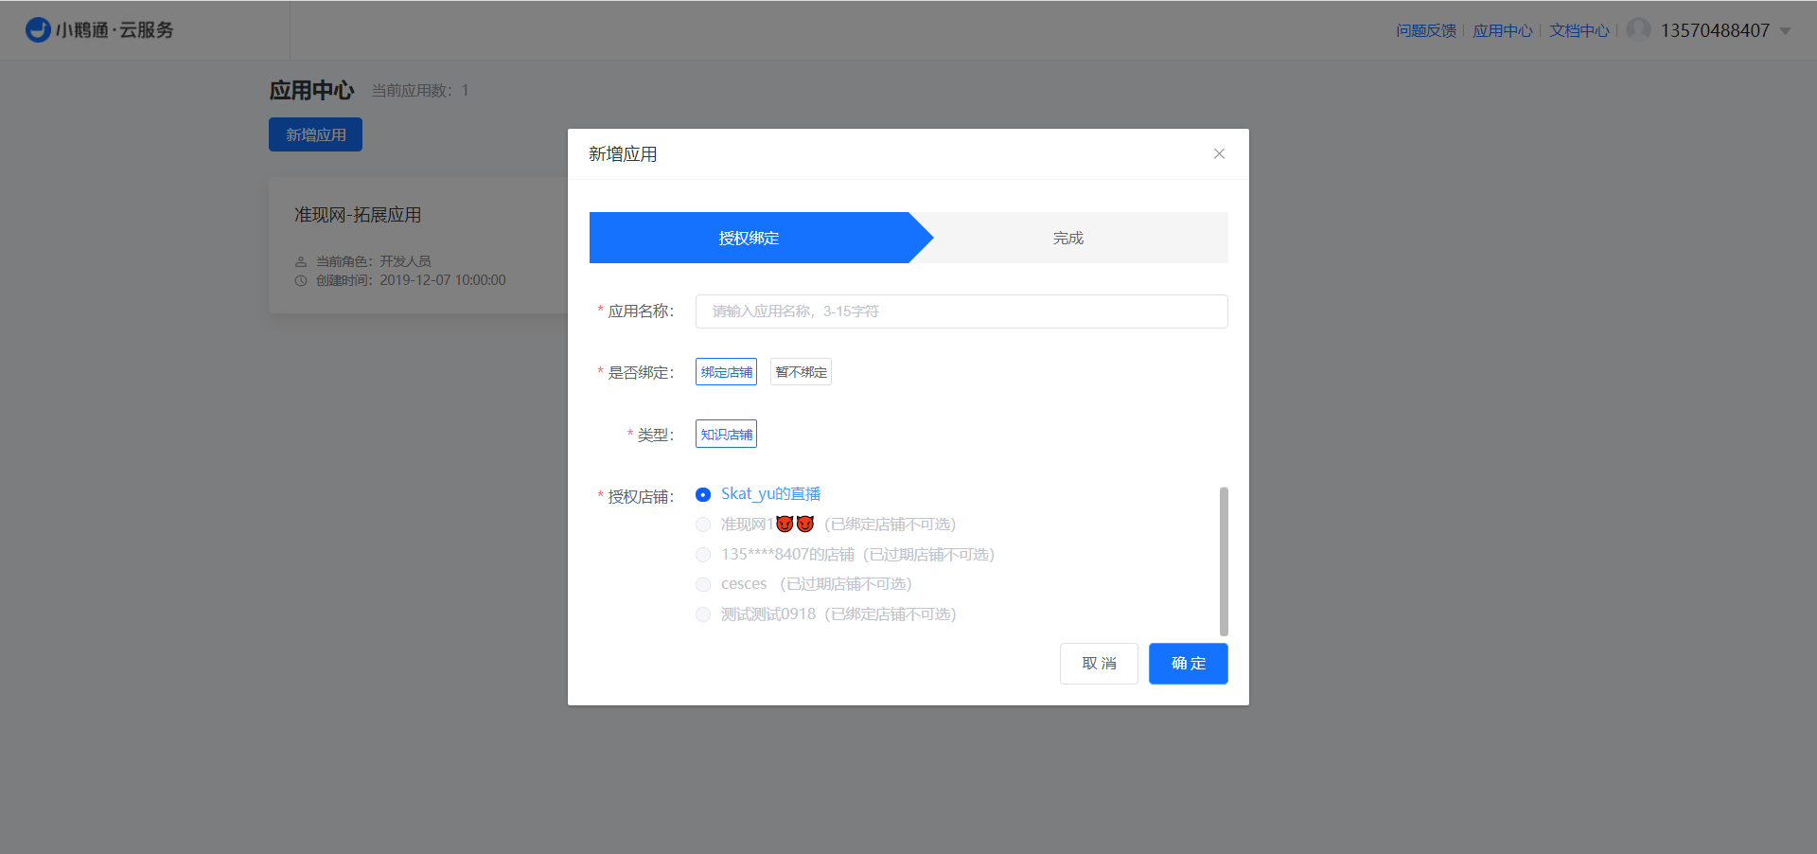Select the 知识店铺 type
Screen dimensions: 1817x854
coord(726,435)
